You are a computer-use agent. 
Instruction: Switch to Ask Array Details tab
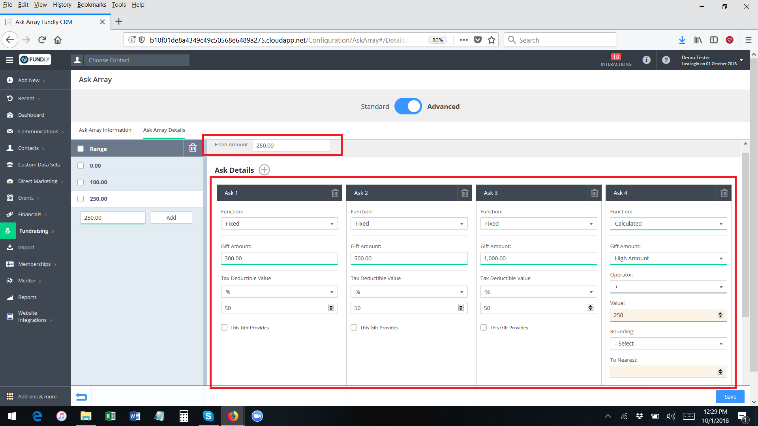tap(164, 130)
